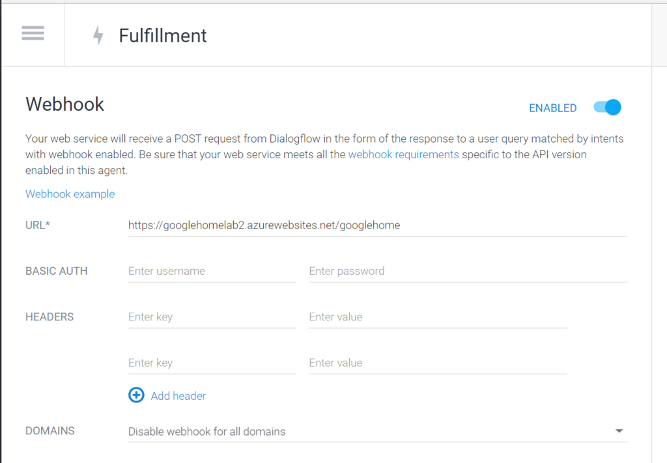Select the first header value field
667x463 pixels.
(438, 317)
